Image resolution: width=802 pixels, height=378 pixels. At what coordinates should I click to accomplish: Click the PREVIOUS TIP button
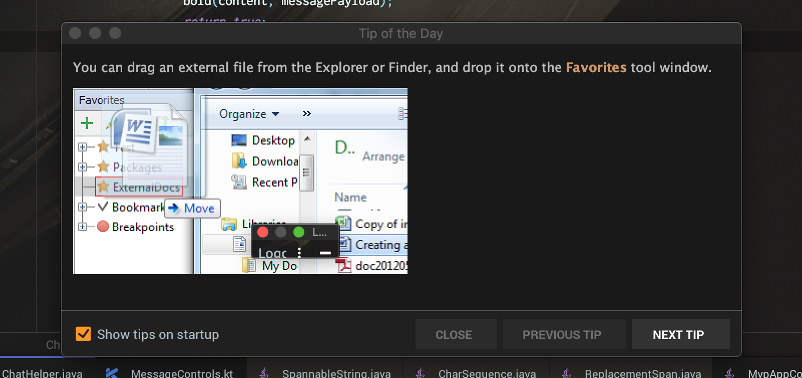(x=562, y=334)
